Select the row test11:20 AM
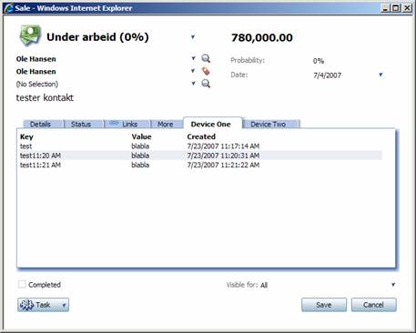This screenshot has width=416, height=333. [200, 156]
